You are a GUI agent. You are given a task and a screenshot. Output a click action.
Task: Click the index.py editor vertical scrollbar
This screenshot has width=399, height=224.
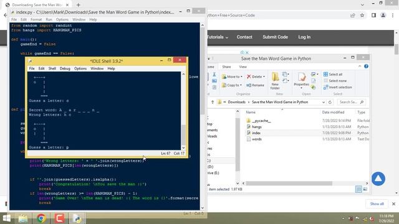click(203, 70)
